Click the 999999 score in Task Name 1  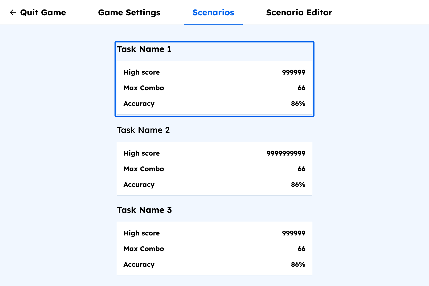coord(294,72)
